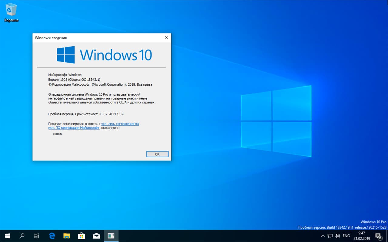The height and width of the screenshot is (242, 388).
Task: Open the Microsoft license agreement link
Action: click(120, 124)
